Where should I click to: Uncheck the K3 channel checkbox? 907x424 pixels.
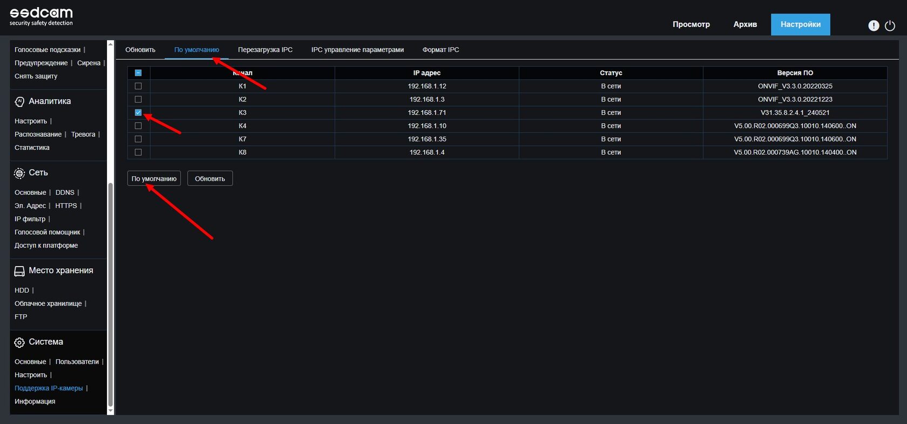(138, 113)
